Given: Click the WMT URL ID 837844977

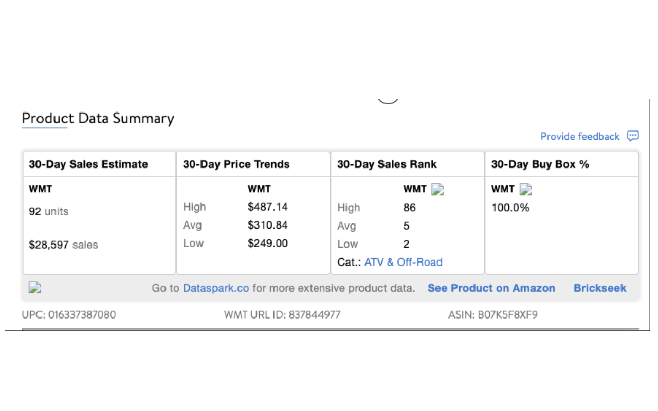Looking at the screenshot, I should [x=315, y=314].
